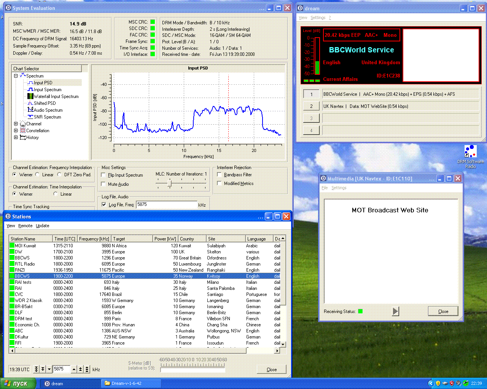This screenshot has width=487, height=389.
Task: Click the yellow security shield tray icon
Action: [x=438, y=383]
